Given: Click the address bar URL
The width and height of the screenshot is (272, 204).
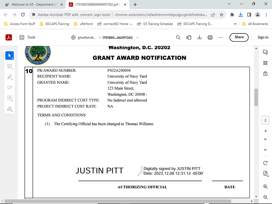Looking at the screenshot, I should pyautogui.click(x=161, y=15).
